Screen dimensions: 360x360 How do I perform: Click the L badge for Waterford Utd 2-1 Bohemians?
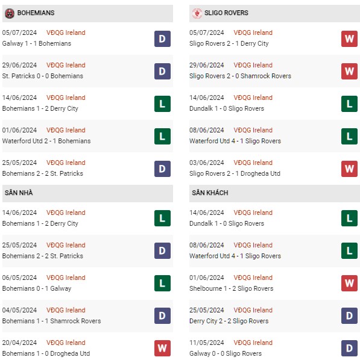click(162, 137)
